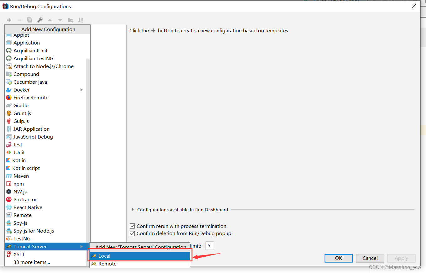Choose Attach to Node.js/Chrome
The image size is (426, 273).
coord(45,66)
